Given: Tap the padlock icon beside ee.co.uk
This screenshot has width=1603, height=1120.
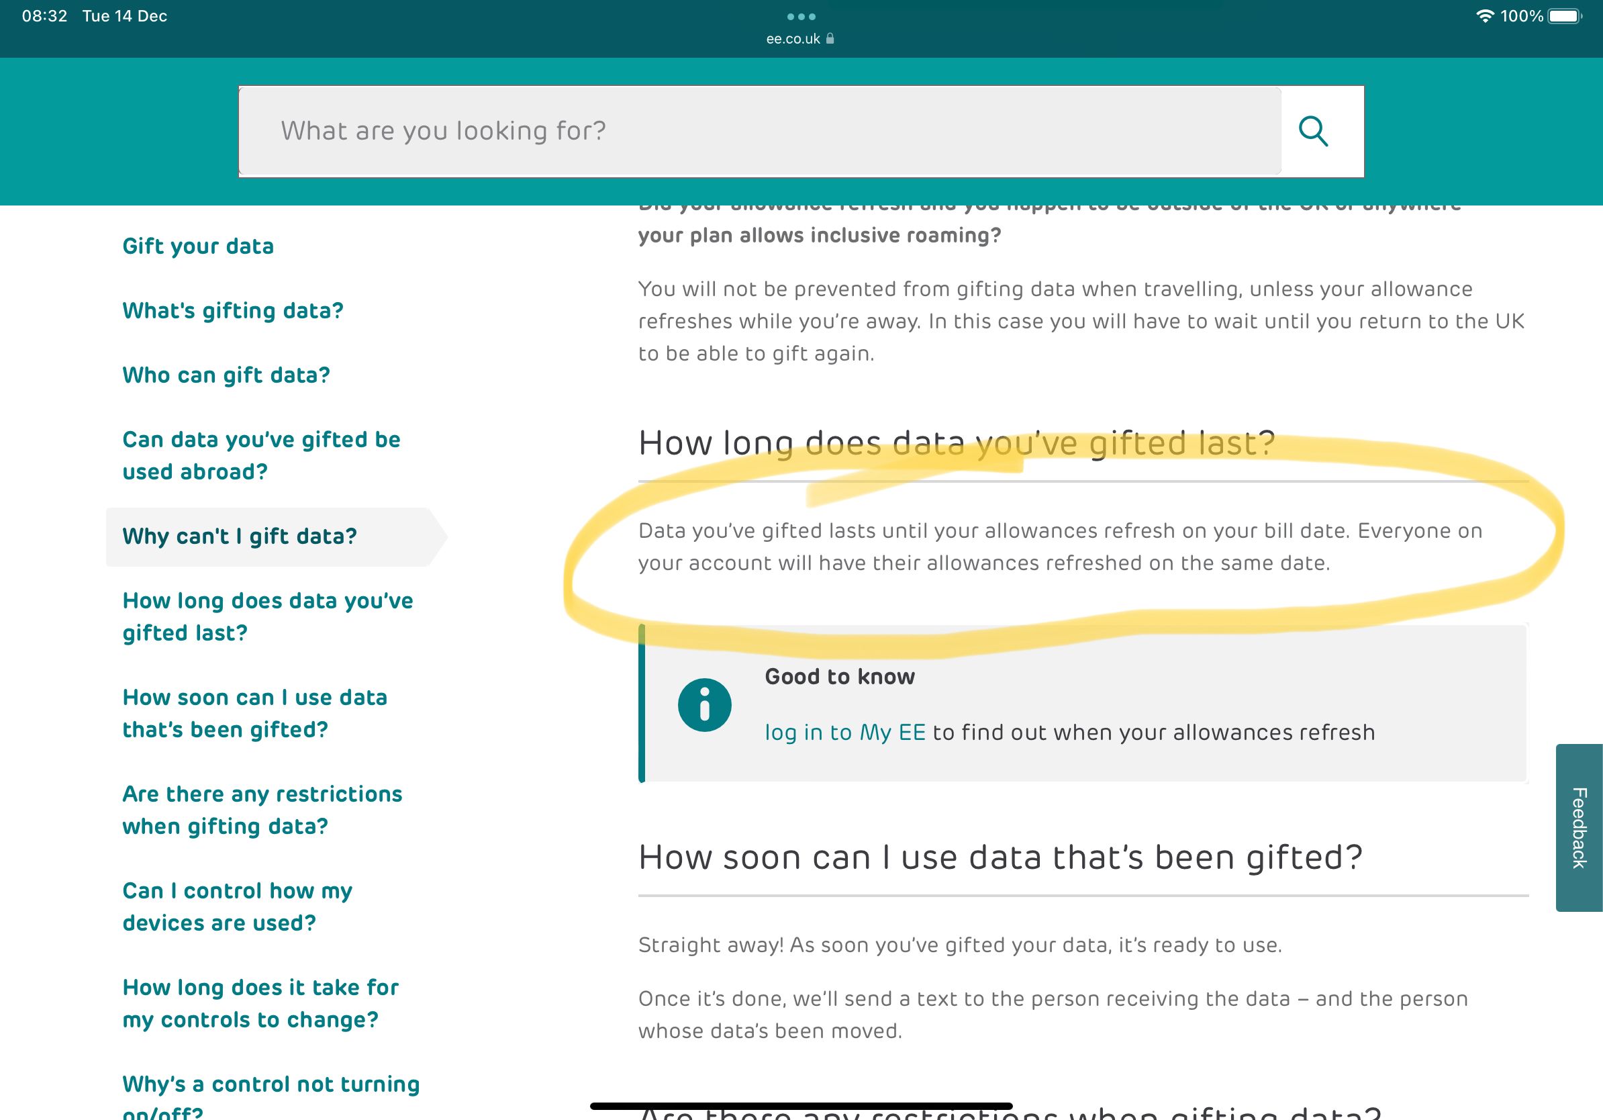Looking at the screenshot, I should (x=830, y=39).
